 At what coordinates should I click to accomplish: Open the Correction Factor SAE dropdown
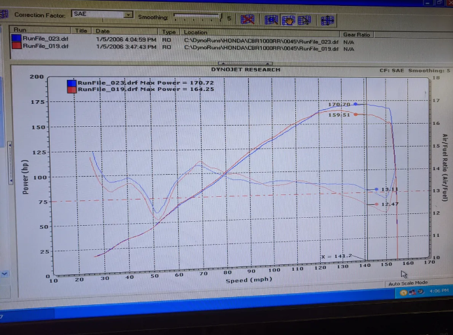(x=128, y=14)
